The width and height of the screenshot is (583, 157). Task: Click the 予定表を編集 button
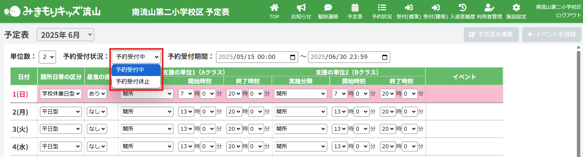(491, 34)
